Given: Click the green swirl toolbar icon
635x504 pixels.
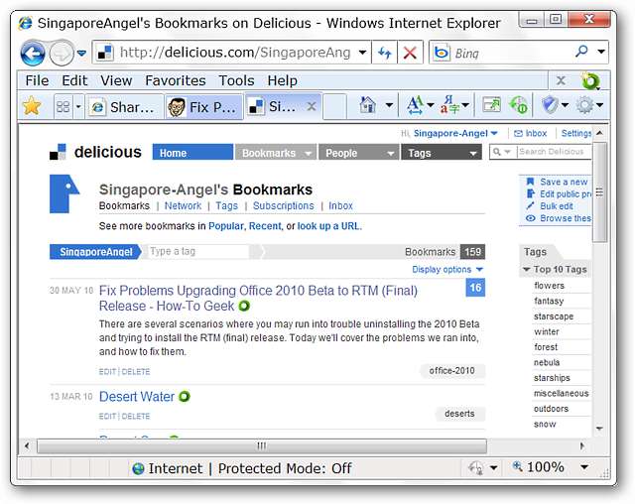Looking at the screenshot, I should tap(591, 81).
